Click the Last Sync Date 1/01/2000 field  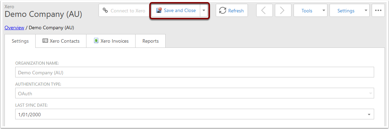coord(194,115)
